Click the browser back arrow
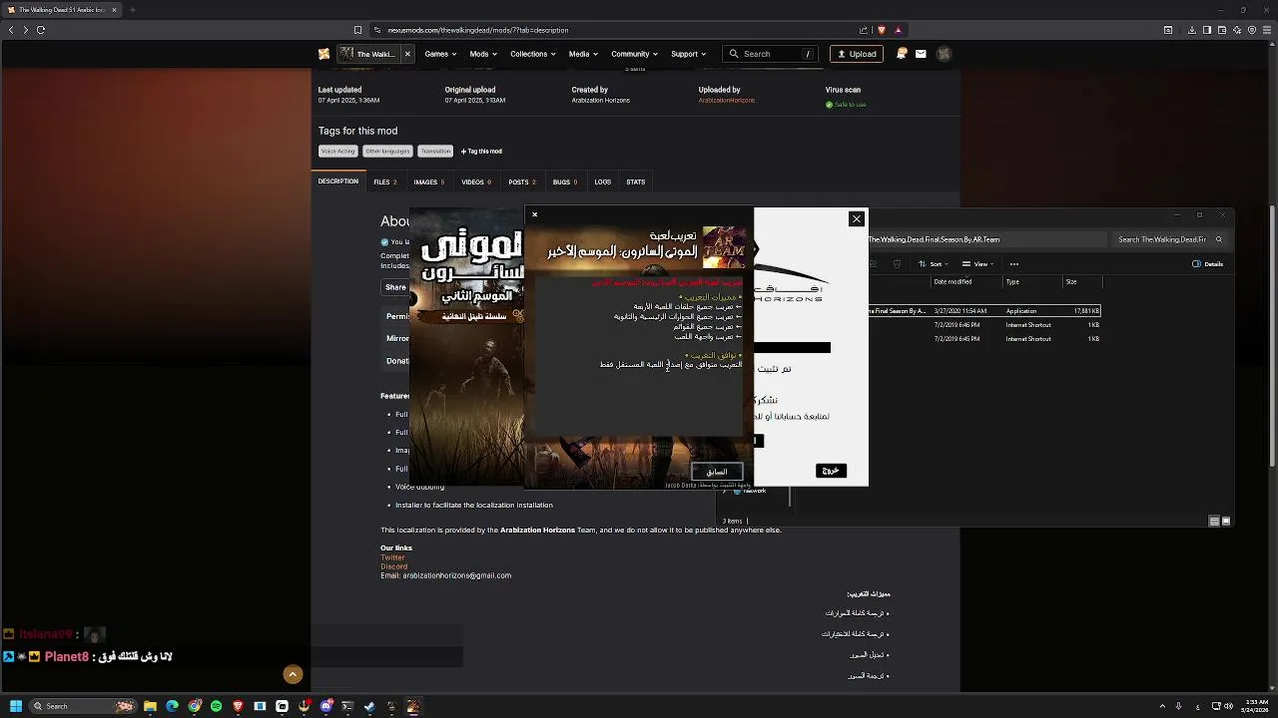The height and width of the screenshot is (718, 1278). point(11,30)
